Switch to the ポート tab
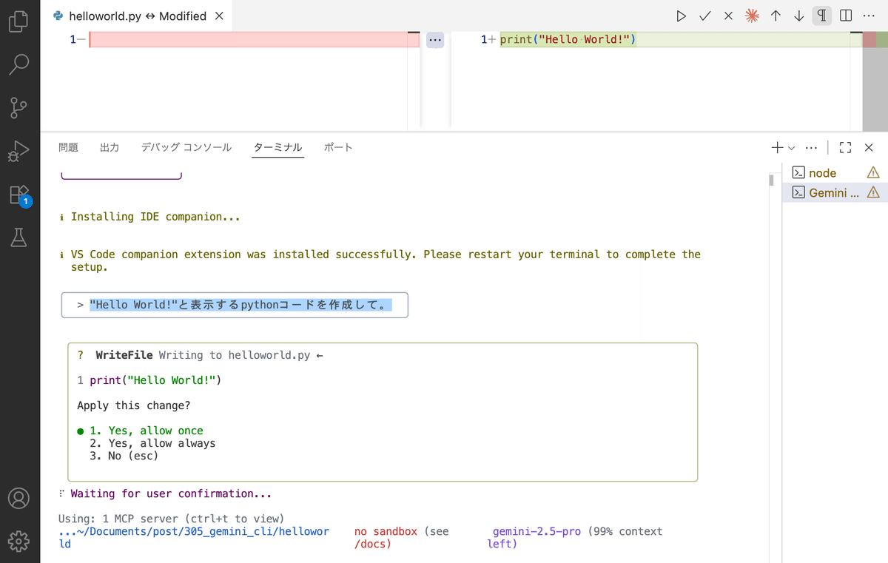This screenshot has height=563, width=888. click(x=338, y=147)
